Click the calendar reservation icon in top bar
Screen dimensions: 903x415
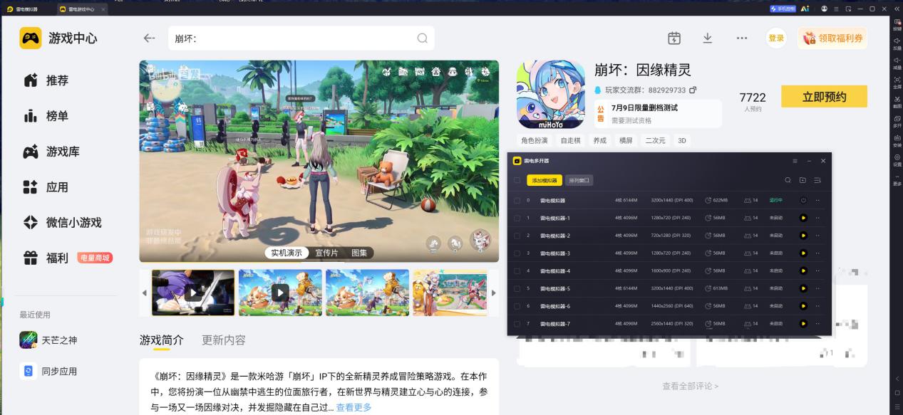(x=674, y=38)
